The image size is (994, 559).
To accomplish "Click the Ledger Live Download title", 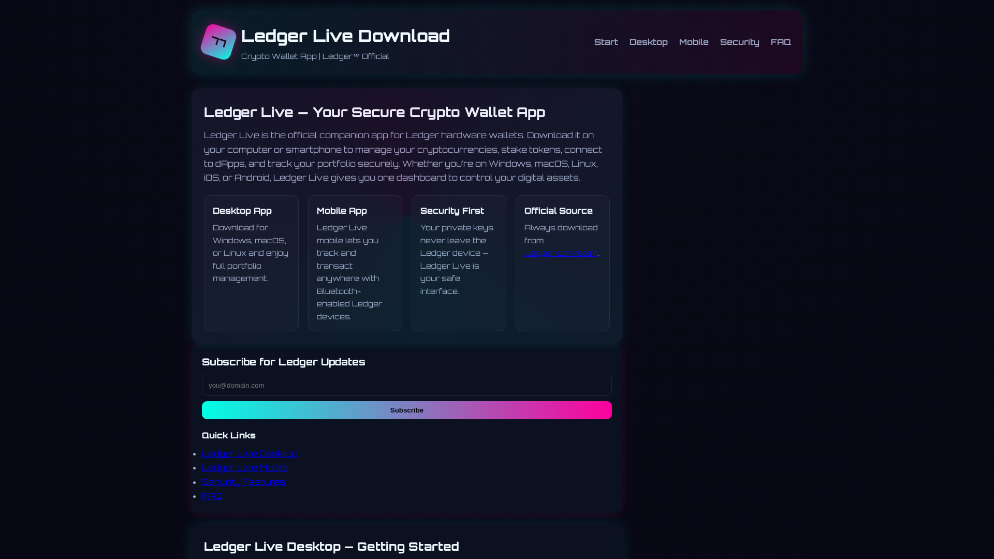I will point(345,36).
